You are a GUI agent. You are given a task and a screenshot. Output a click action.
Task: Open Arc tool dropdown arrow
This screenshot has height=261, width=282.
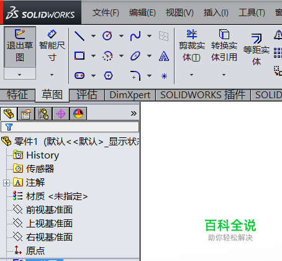coord(122,56)
